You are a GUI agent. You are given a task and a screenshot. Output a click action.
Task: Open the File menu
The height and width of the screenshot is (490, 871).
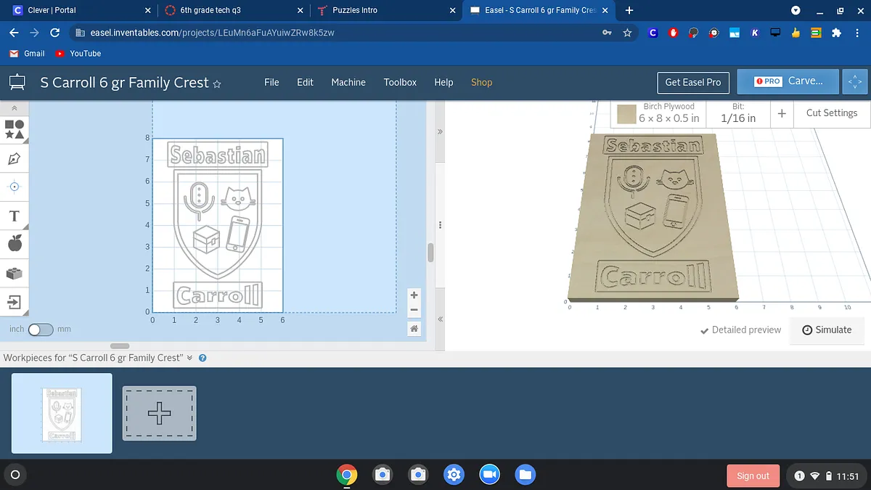(x=271, y=82)
